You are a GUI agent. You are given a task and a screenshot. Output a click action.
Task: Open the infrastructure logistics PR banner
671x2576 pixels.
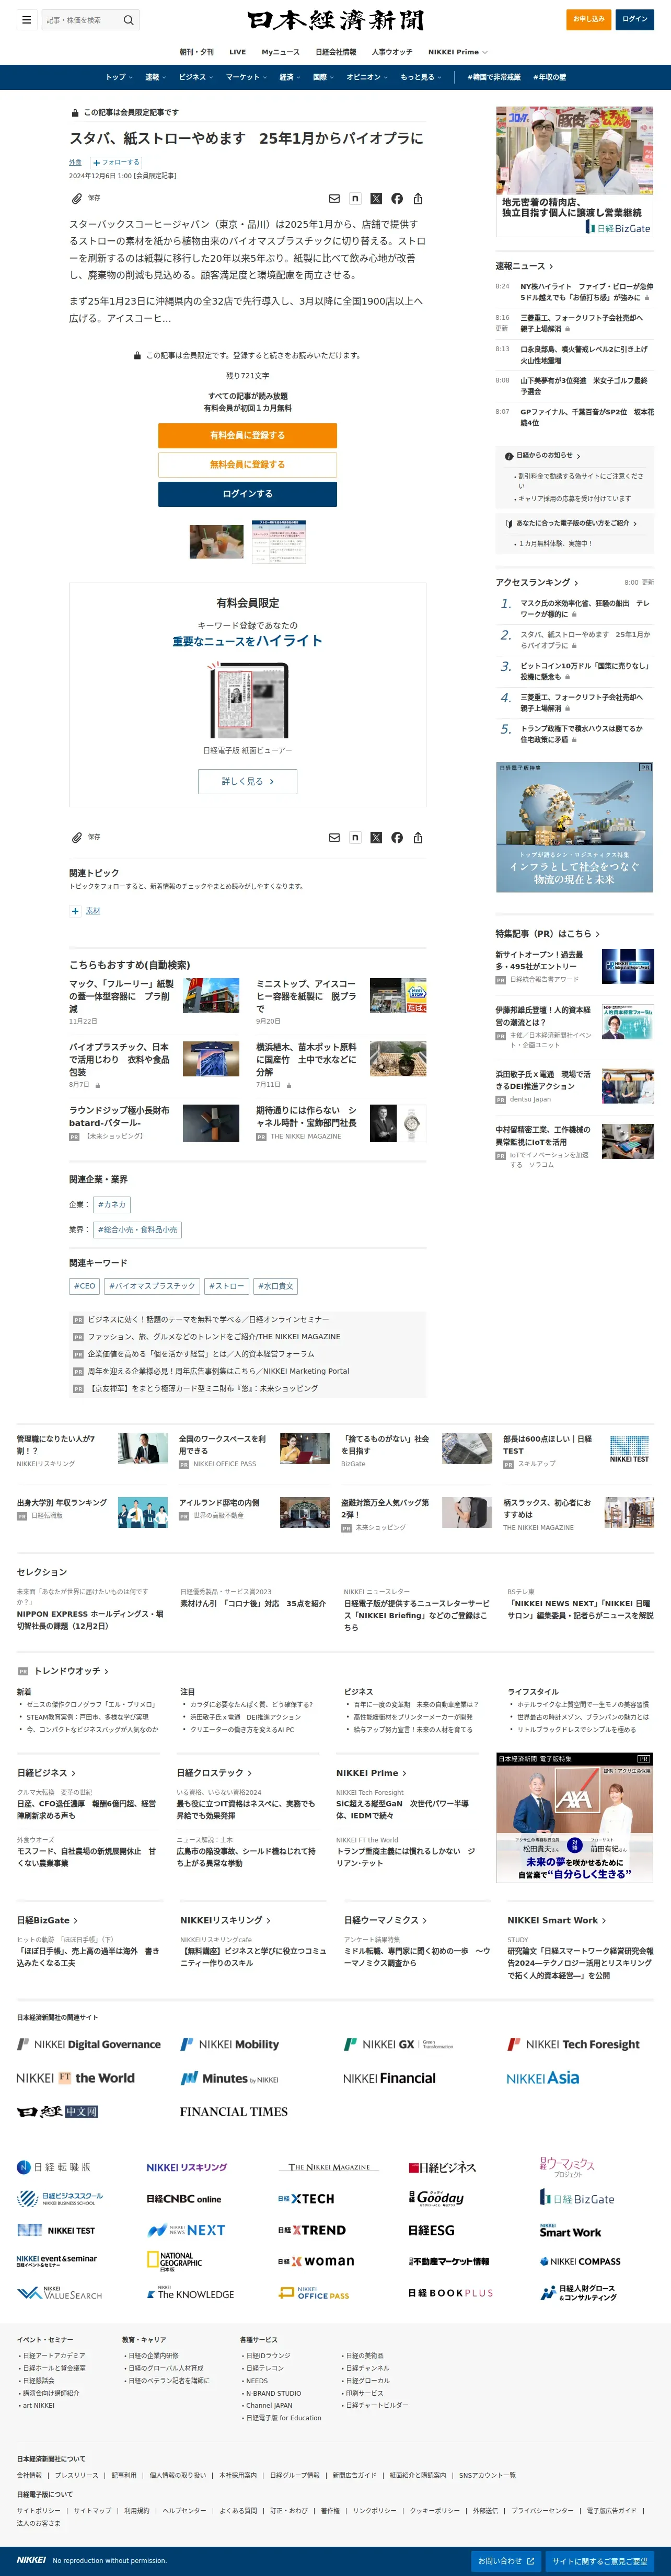pyautogui.click(x=575, y=827)
